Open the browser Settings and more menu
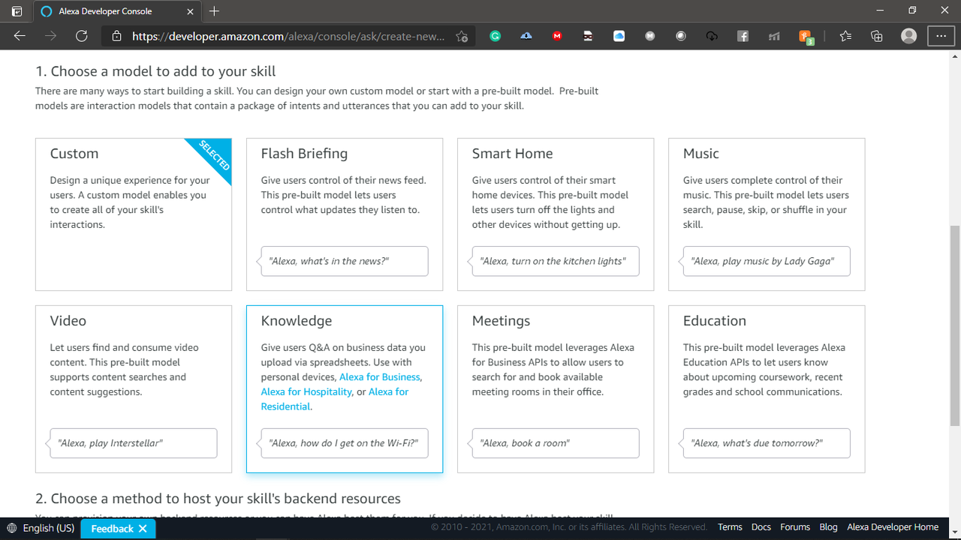The height and width of the screenshot is (540, 961). (941, 36)
